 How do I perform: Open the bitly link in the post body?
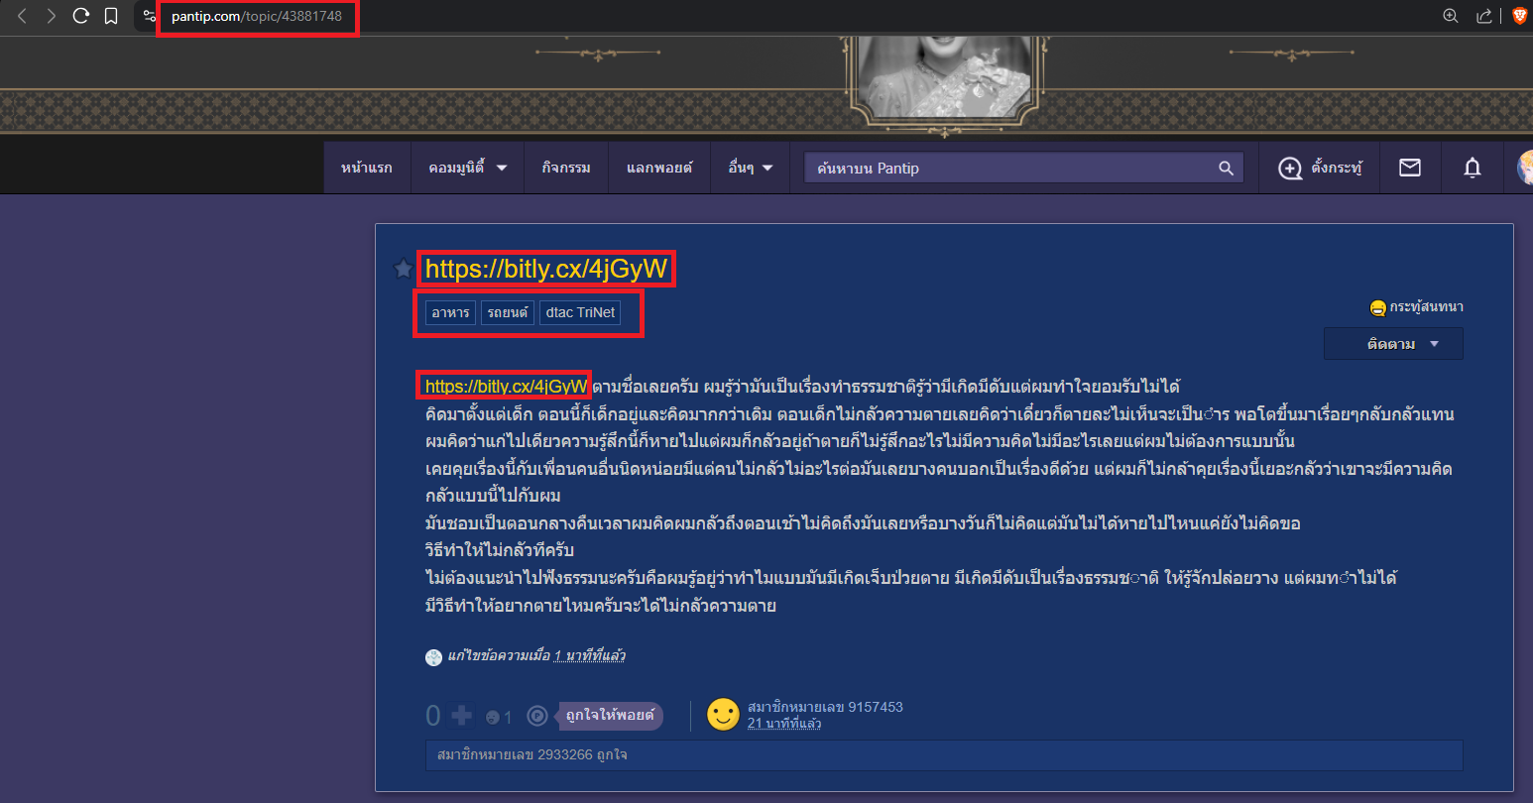point(507,386)
